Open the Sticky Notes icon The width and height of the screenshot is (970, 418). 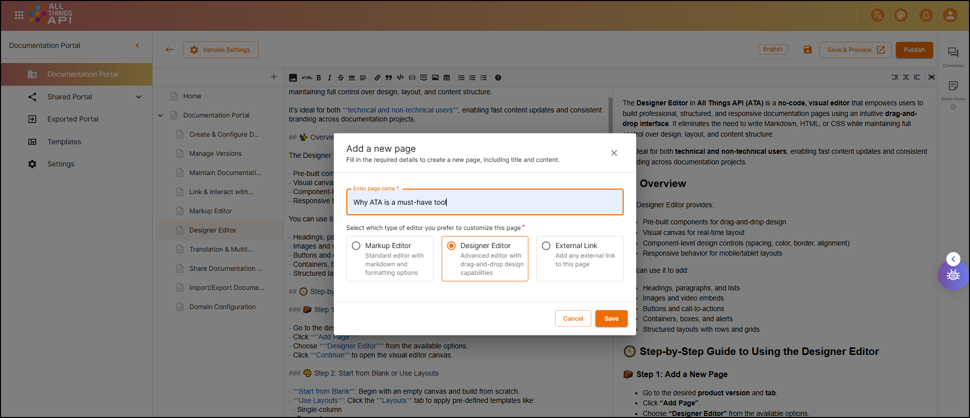pyautogui.click(x=953, y=86)
